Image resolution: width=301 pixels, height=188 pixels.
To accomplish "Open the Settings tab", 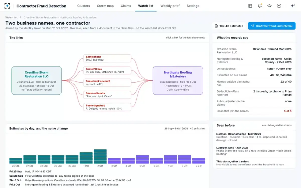I will (193, 6).
